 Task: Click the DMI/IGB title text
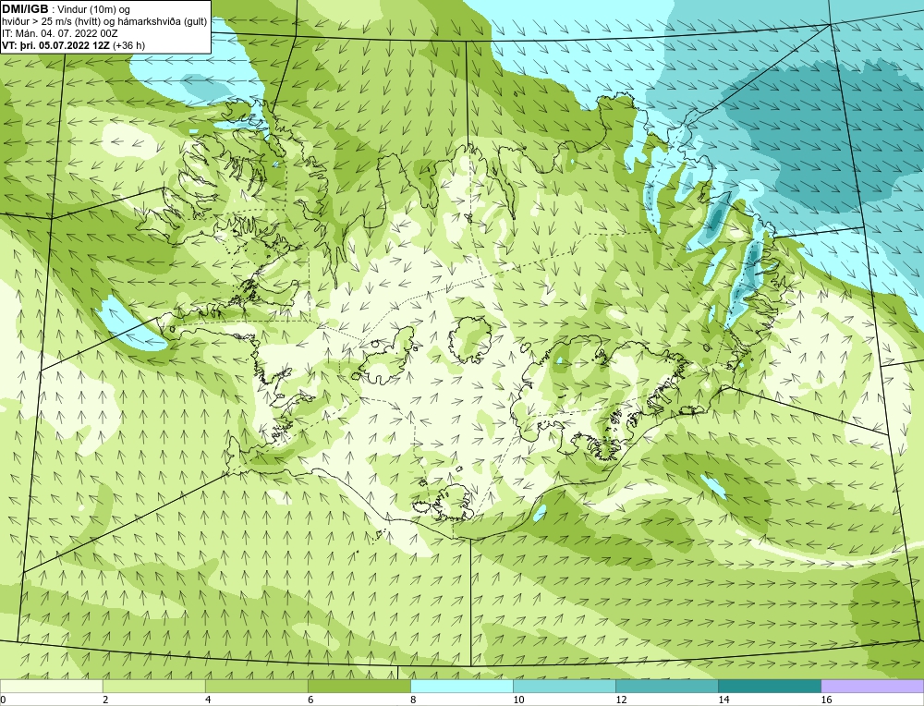[x=25, y=9]
